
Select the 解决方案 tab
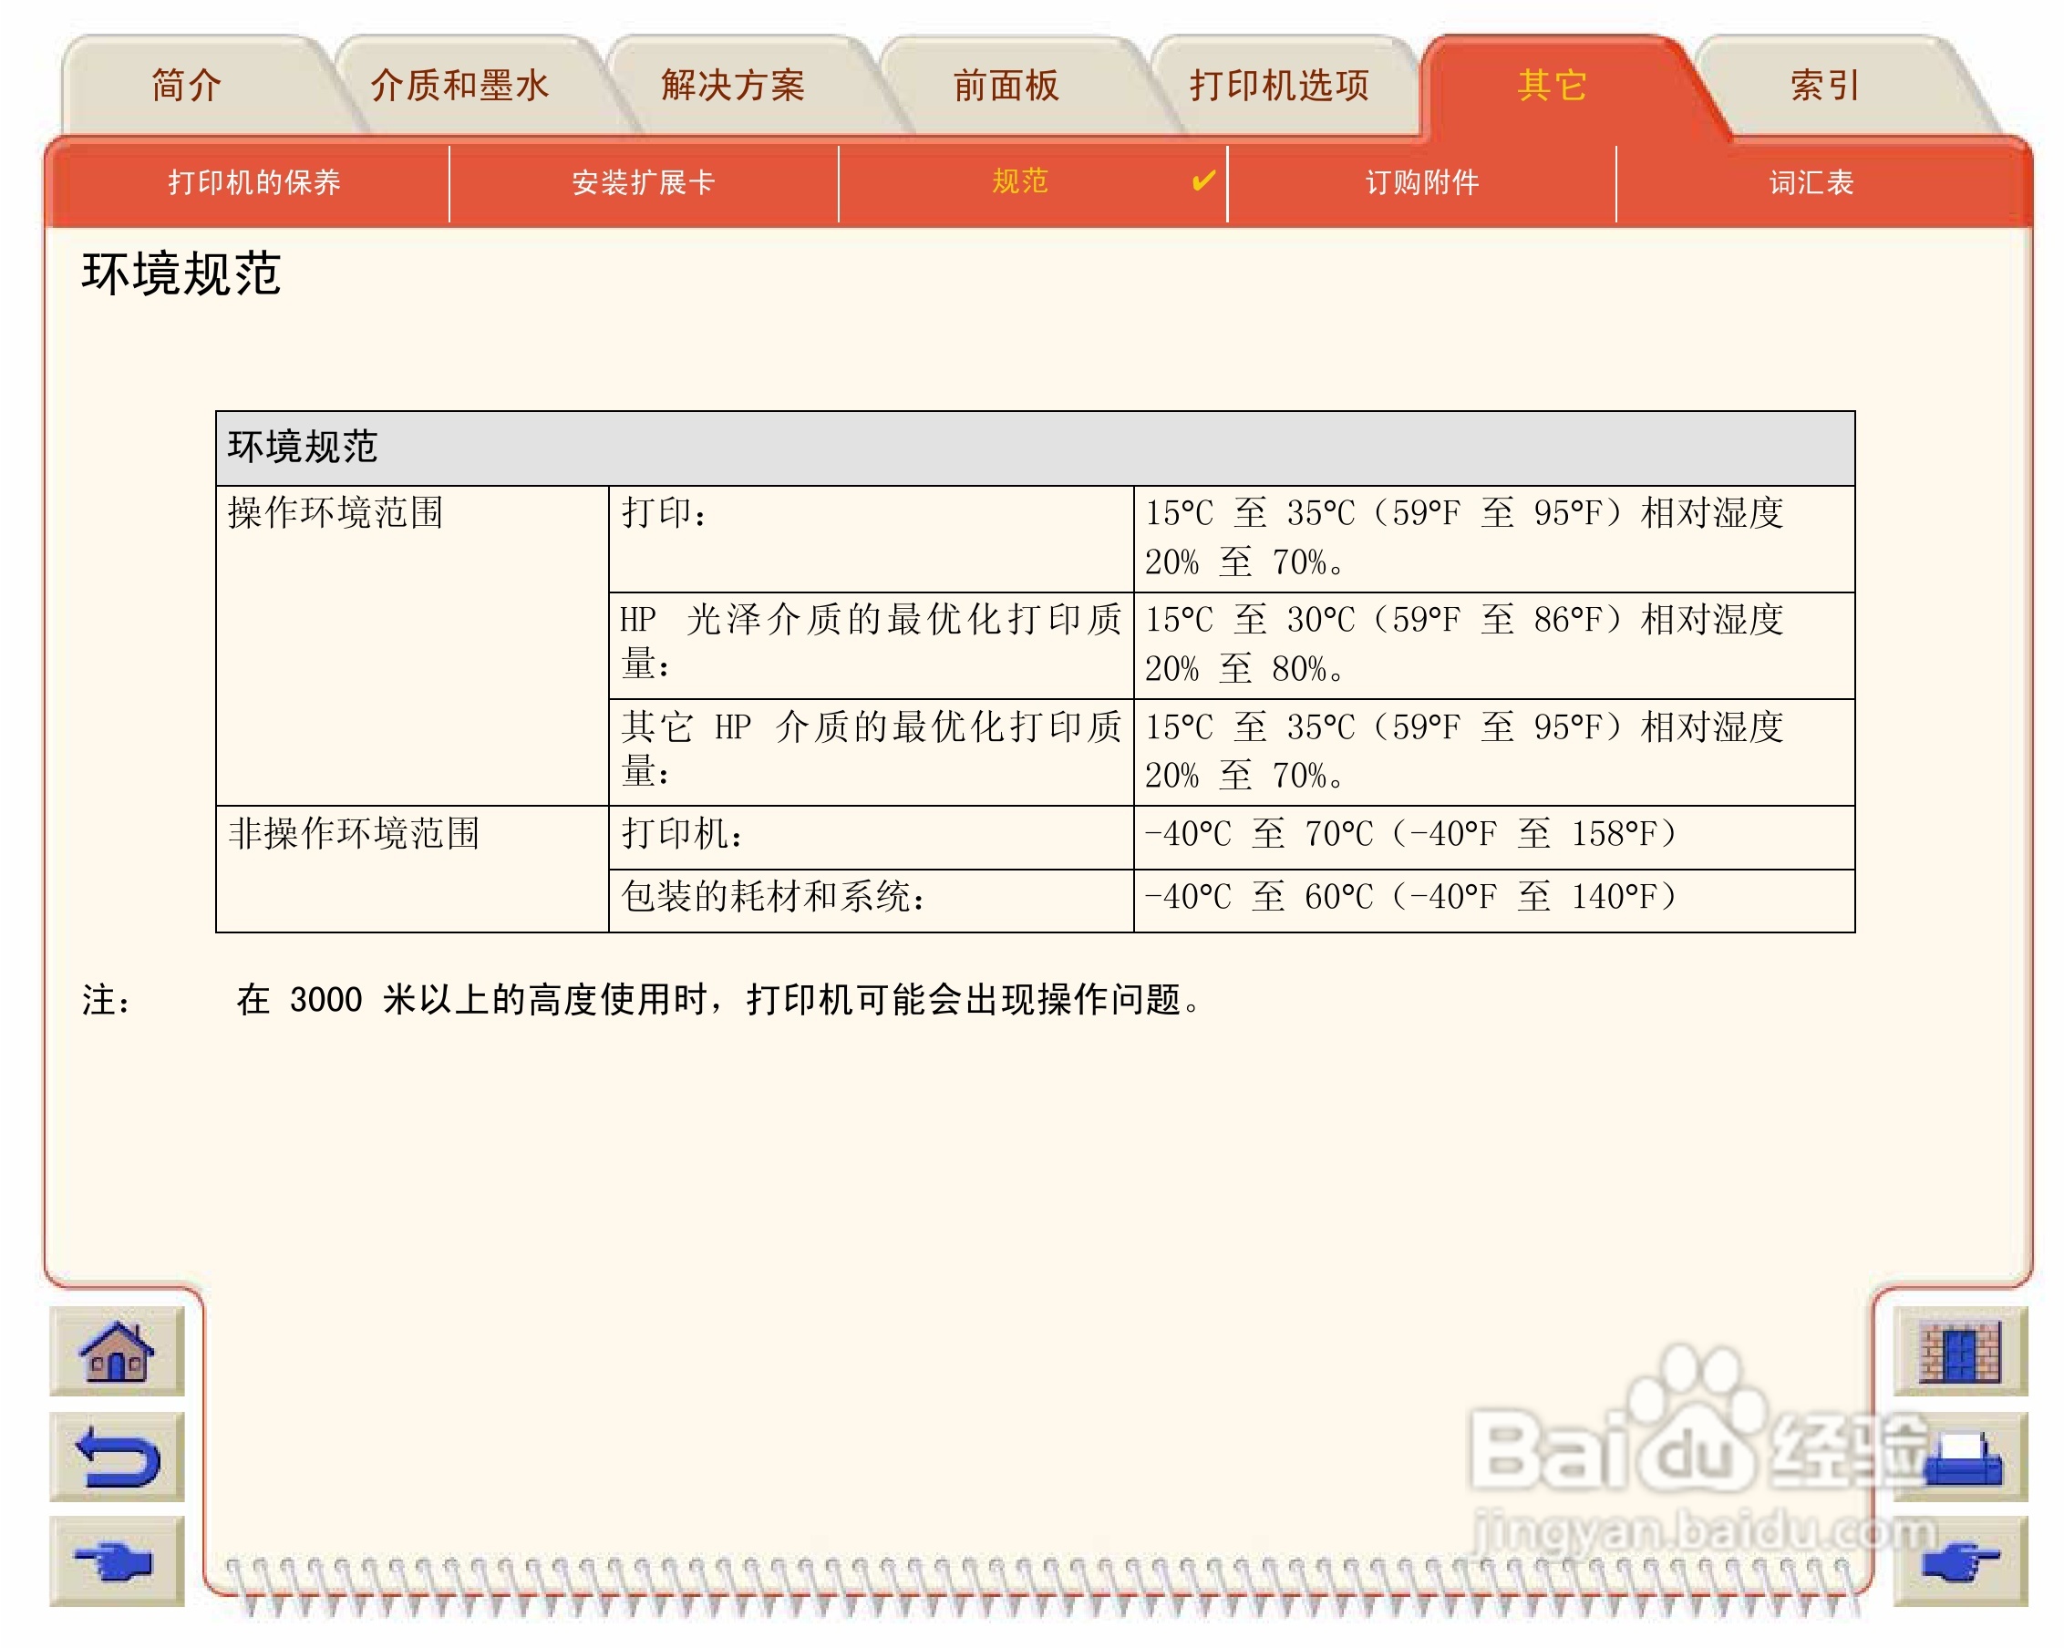point(732,86)
